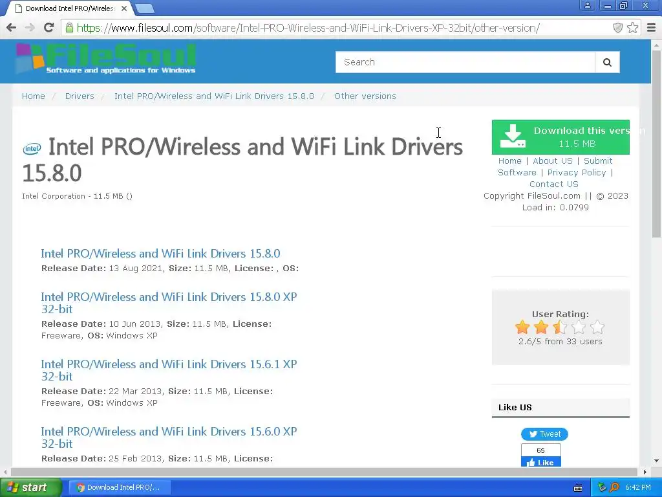The width and height of the screenshot is (662, 497).
Task: Click the 6:42 PM taskbar clock
Action: (x=638, y=487)
